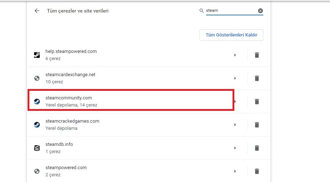Screen dimensions: 330x182
Task: Click the 'Tüm Gösterilenleri Kaldır' button
Action: click(231, 35)
